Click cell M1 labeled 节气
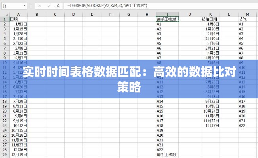Image resolution: width=258 pixels, height=158 pixels. [247, 19]
